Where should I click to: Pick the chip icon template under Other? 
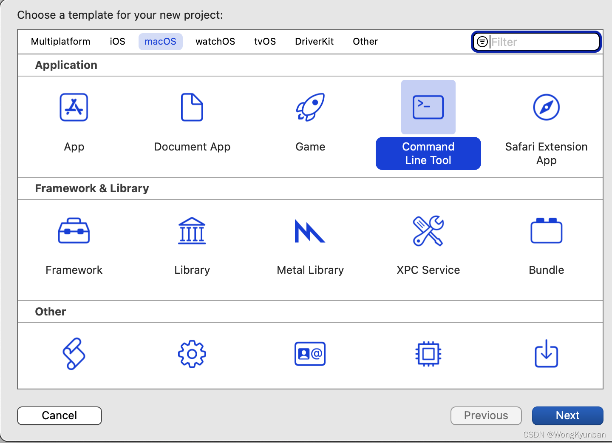428,354
